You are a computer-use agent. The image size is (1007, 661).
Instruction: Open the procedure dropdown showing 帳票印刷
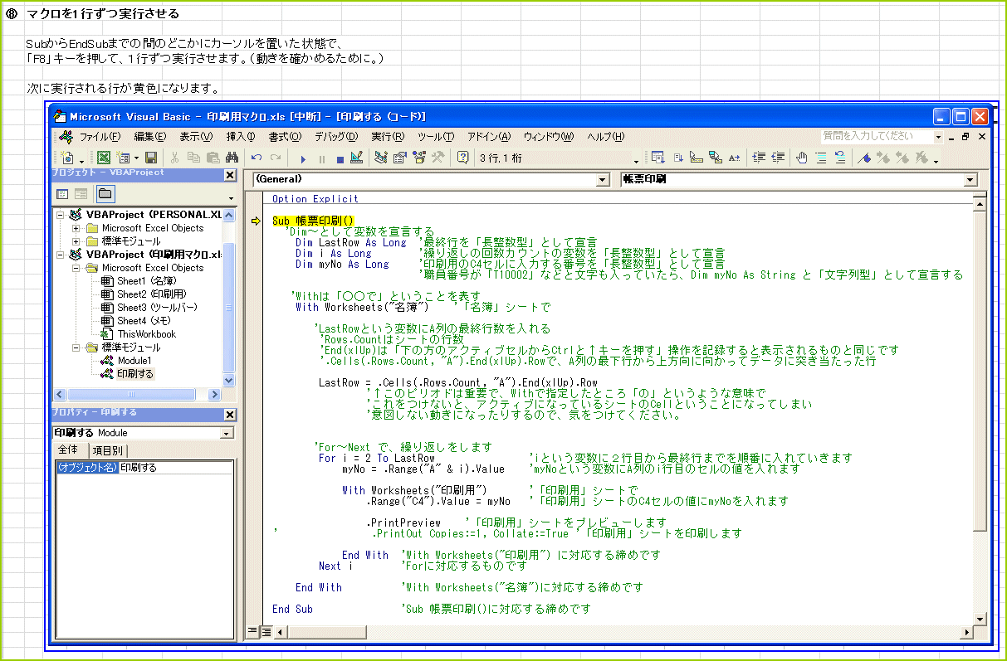pos(970,180)
